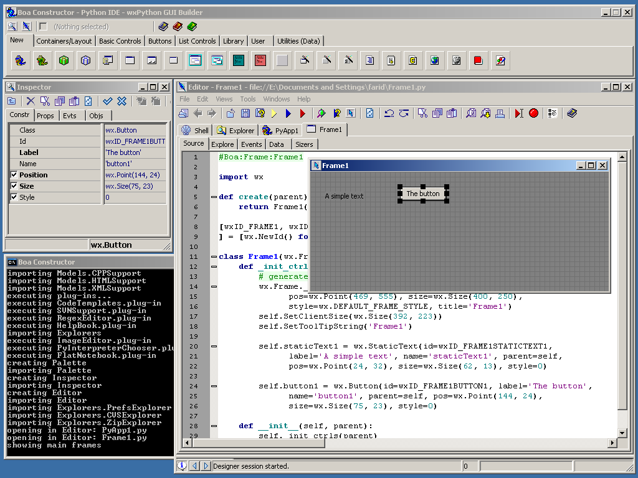Click the back arrow icon in the Editor toolbar
Viewport: 638px width, 478px height.
coord(198,113)
